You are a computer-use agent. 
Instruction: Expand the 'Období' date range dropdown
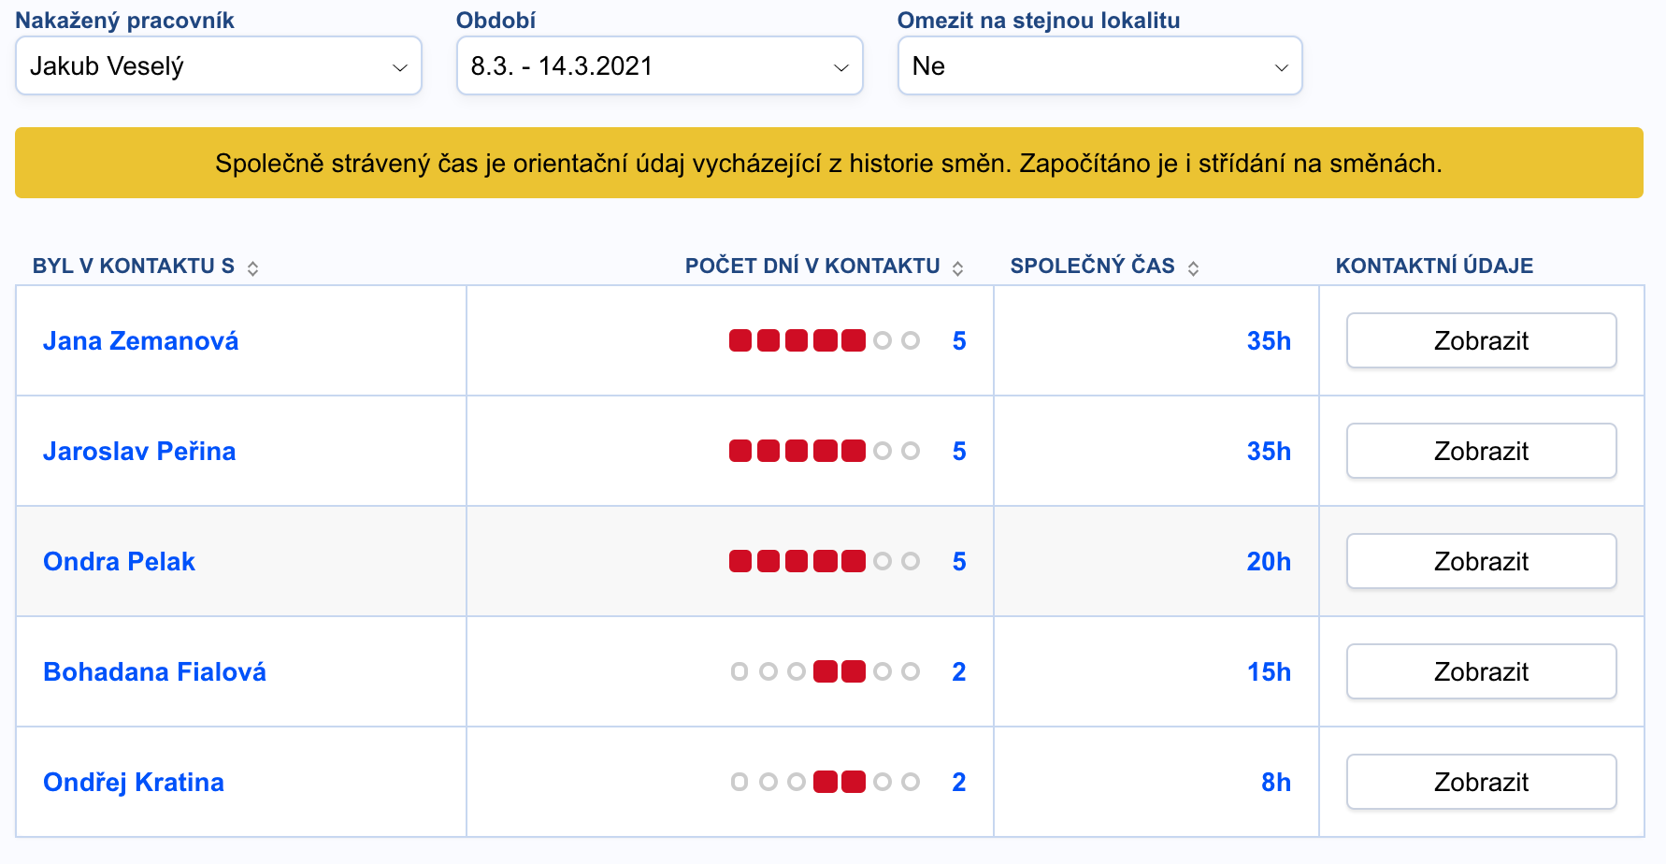pyautogui.click(x=659, y=66)
